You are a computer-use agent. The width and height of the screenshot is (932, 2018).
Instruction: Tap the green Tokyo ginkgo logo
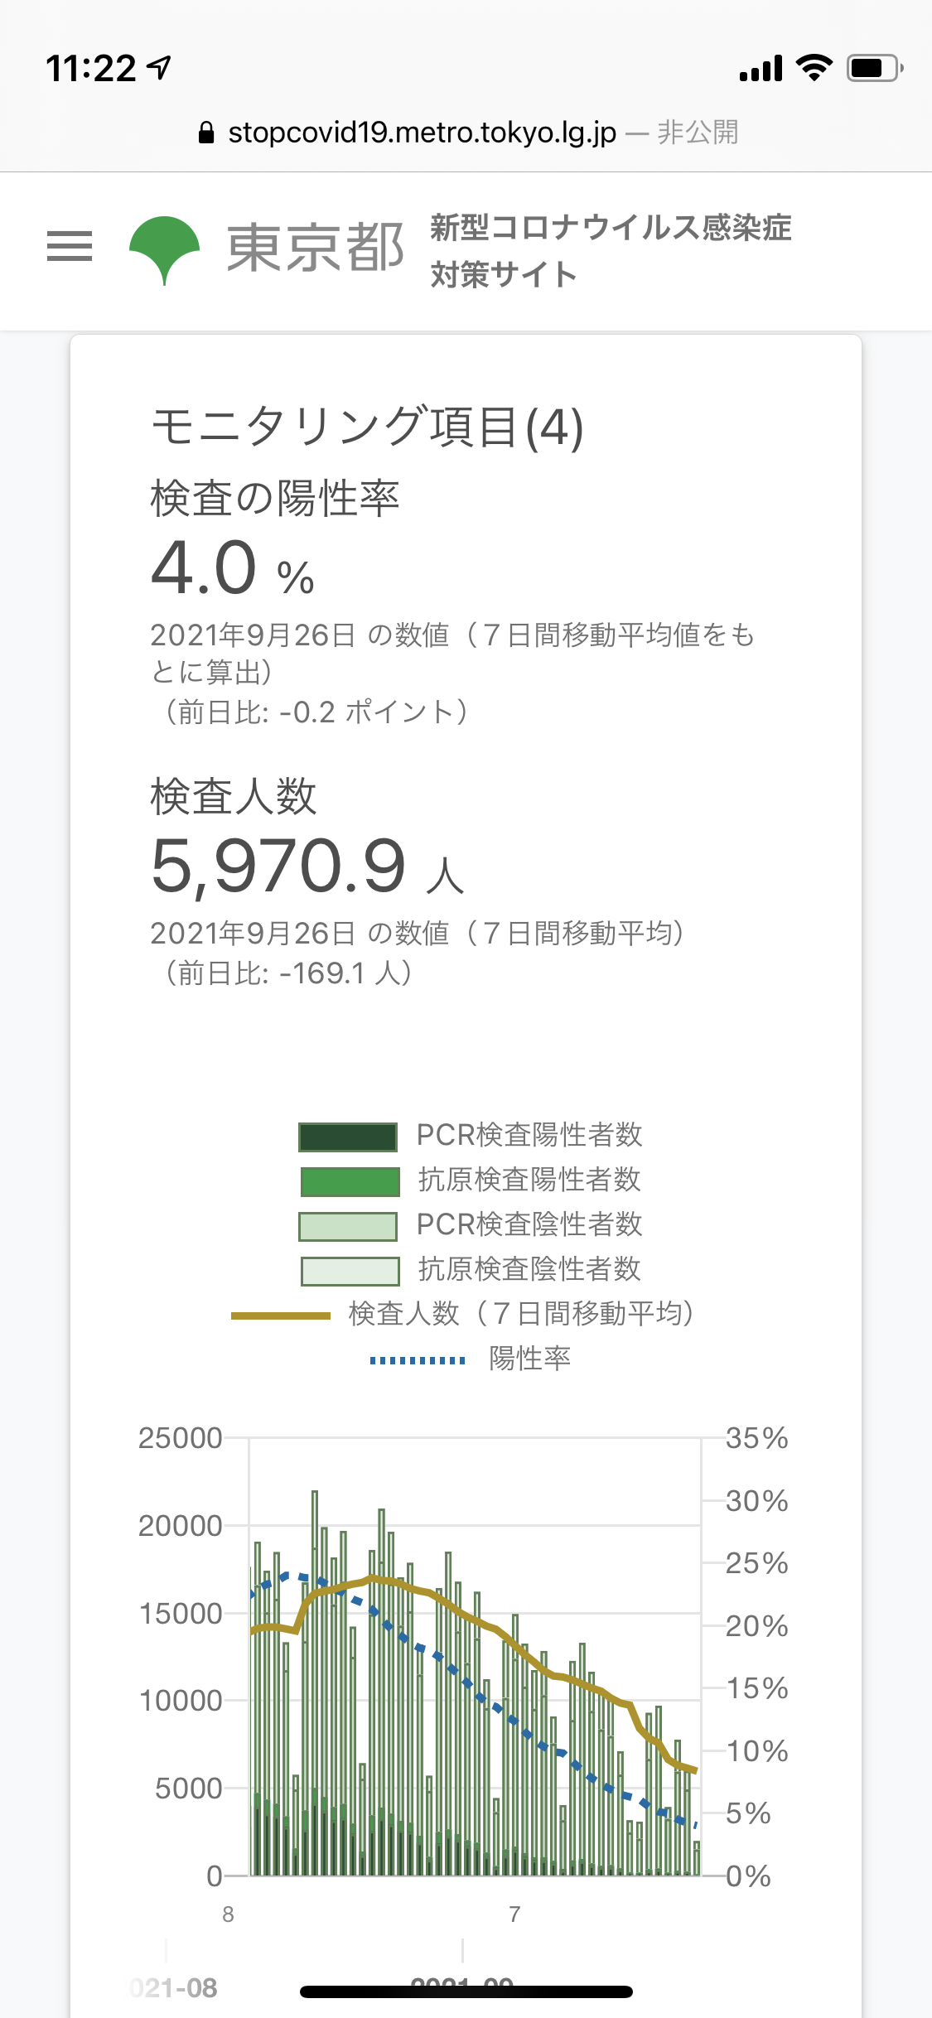click(165, 250)
